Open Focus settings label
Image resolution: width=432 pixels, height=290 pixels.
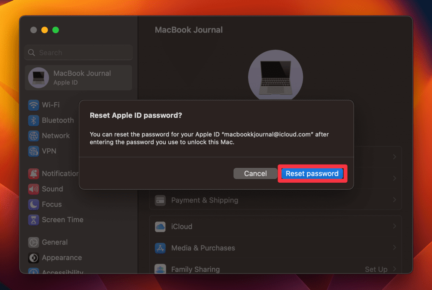click(52, 204)
